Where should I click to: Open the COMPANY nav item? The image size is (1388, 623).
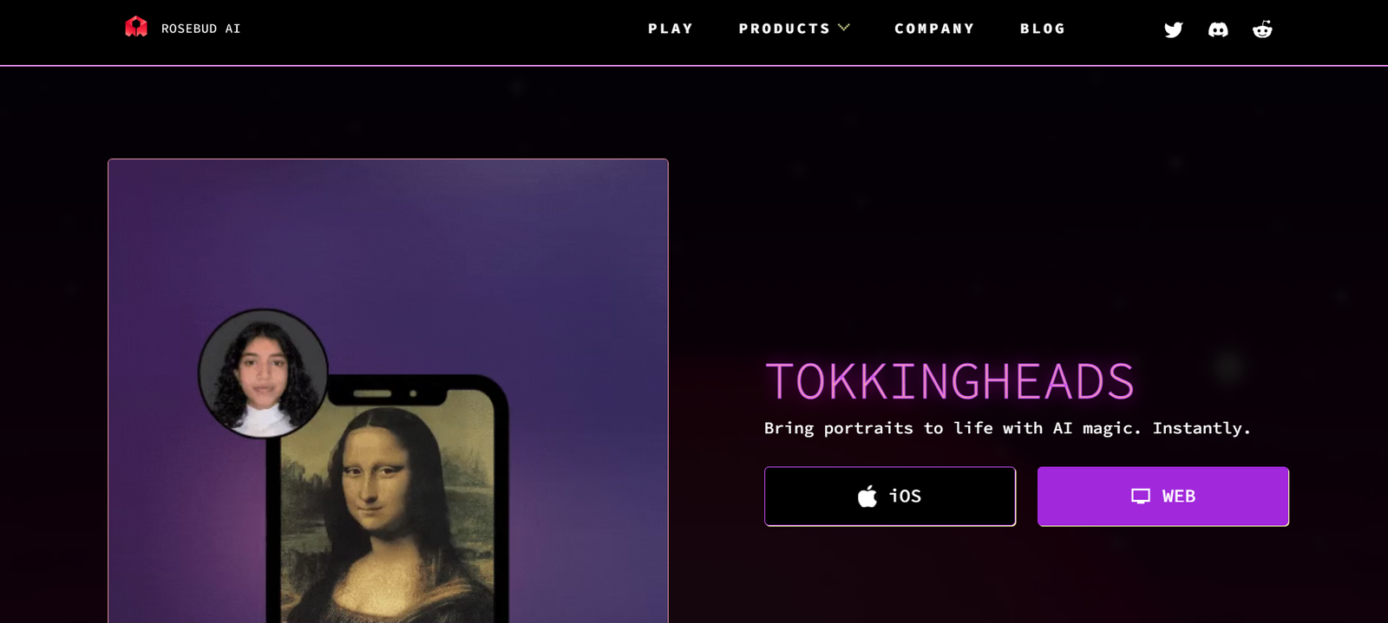[934, 29]
